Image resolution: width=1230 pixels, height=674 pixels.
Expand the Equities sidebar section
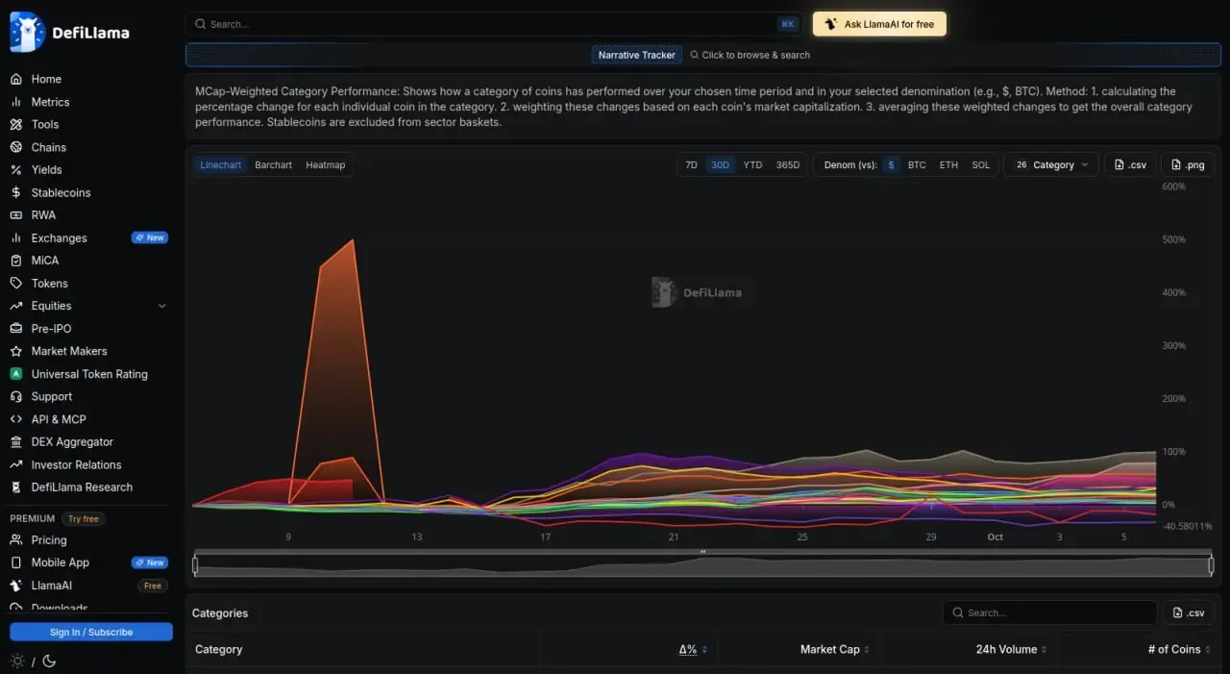[161, 306]
